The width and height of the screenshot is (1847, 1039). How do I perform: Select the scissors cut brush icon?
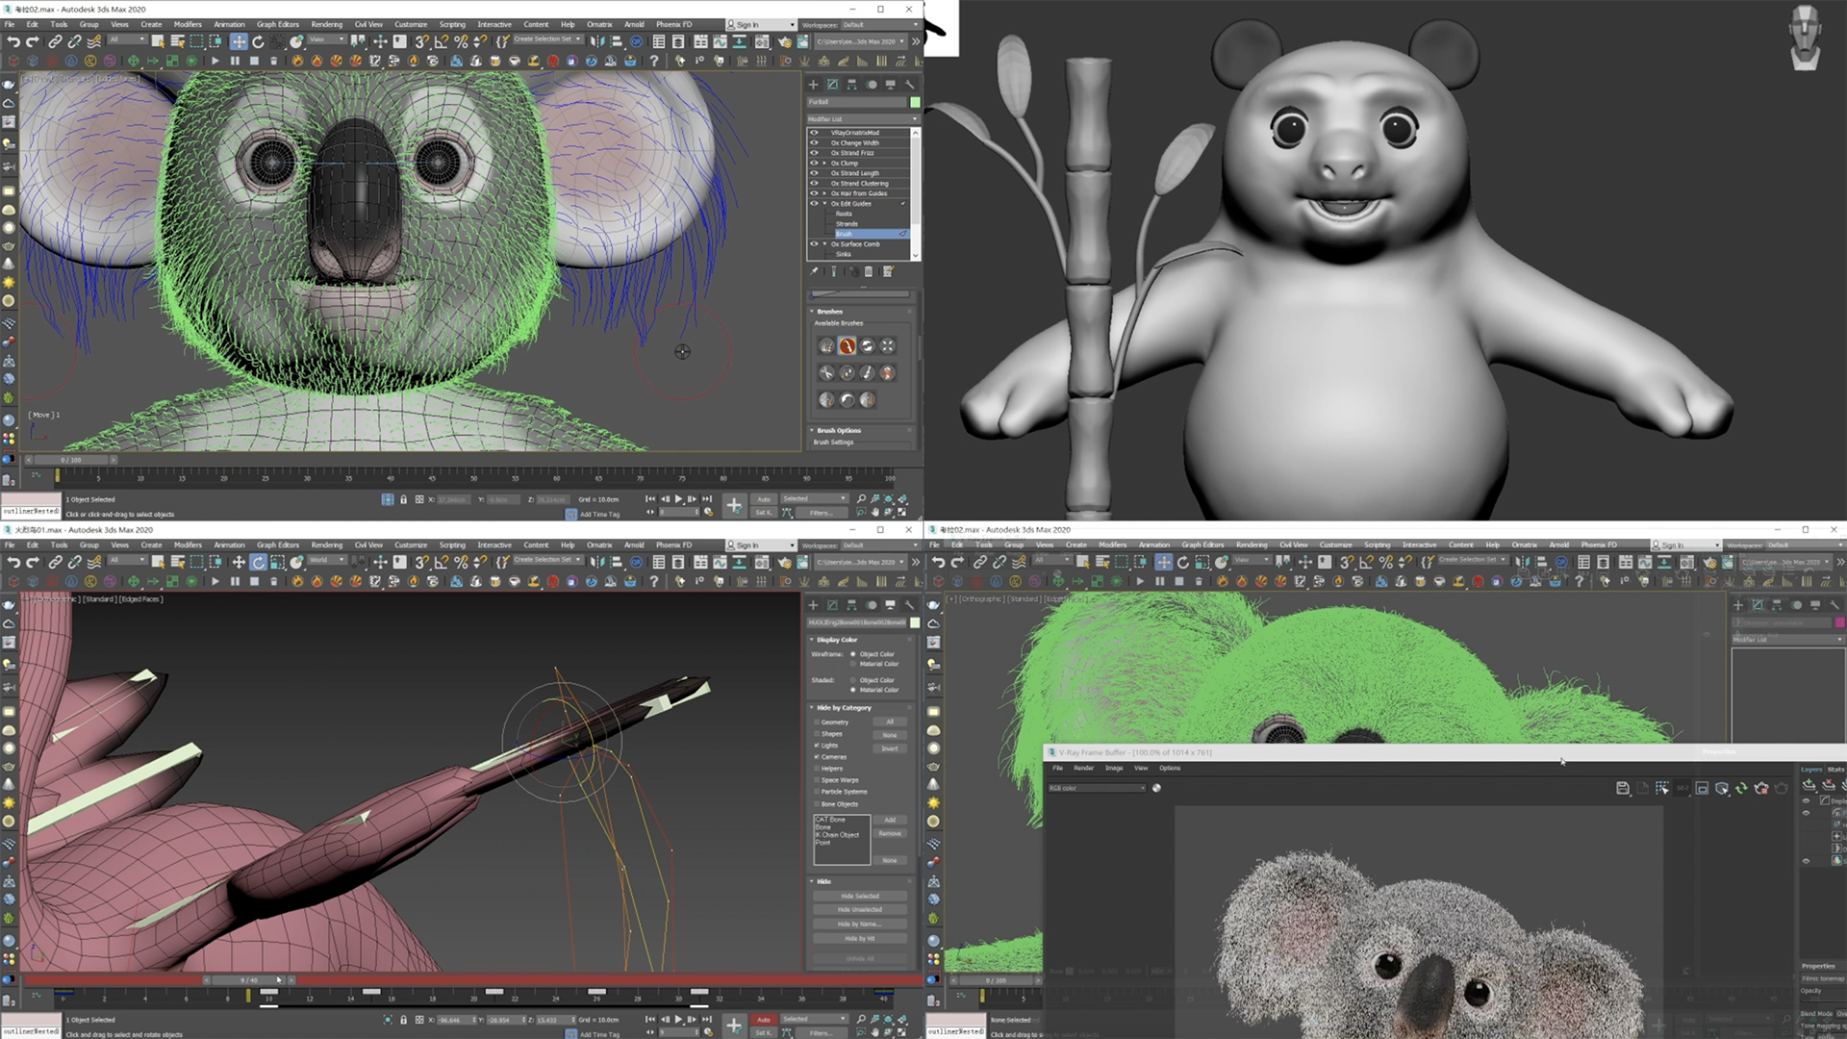[x=826, y=373]
